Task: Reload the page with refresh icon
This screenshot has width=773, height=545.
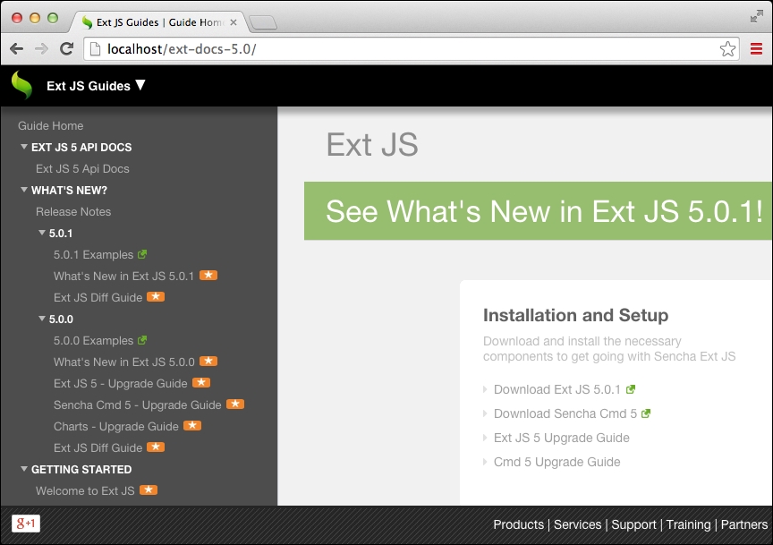Action: (66, 48)
